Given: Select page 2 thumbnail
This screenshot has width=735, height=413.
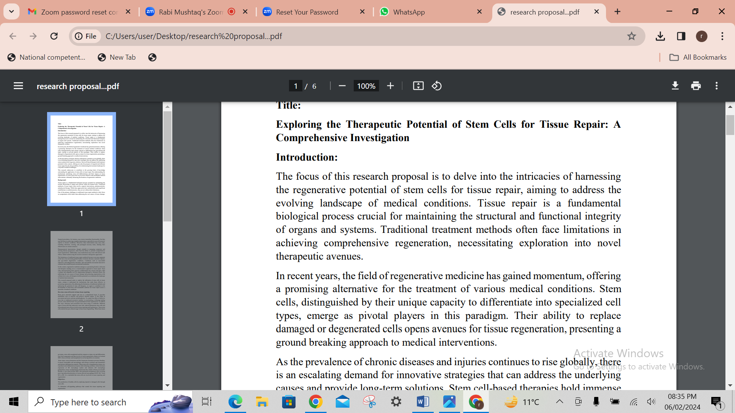Looking at the screenshot, I should click(82, 275).
